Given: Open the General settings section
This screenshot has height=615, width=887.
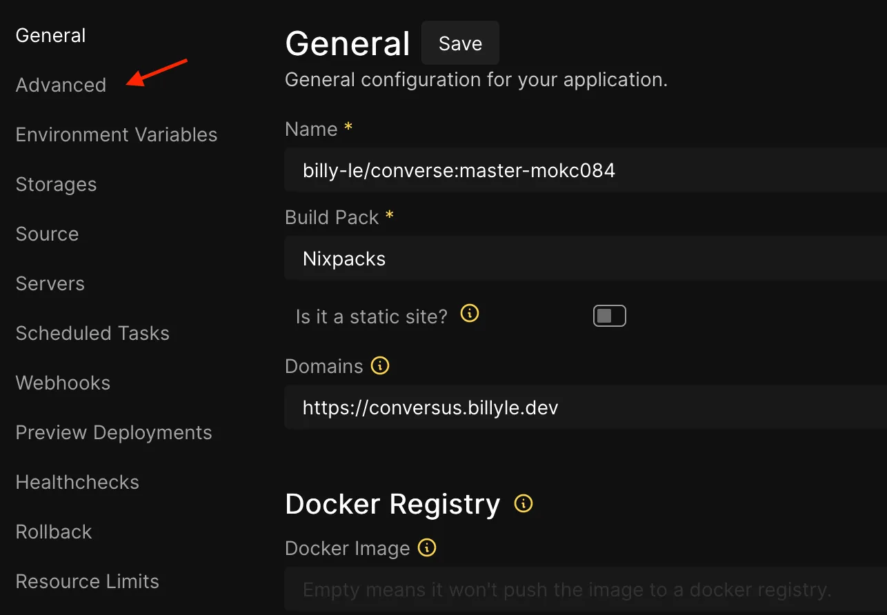Looking at the screenshot, I should (51, 35).
